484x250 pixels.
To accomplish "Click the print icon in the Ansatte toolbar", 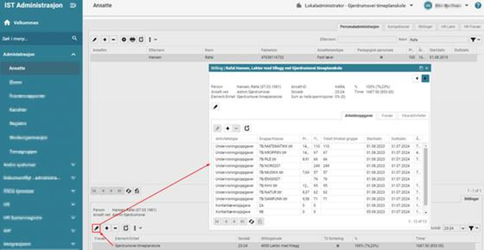I will click(132, 40).
